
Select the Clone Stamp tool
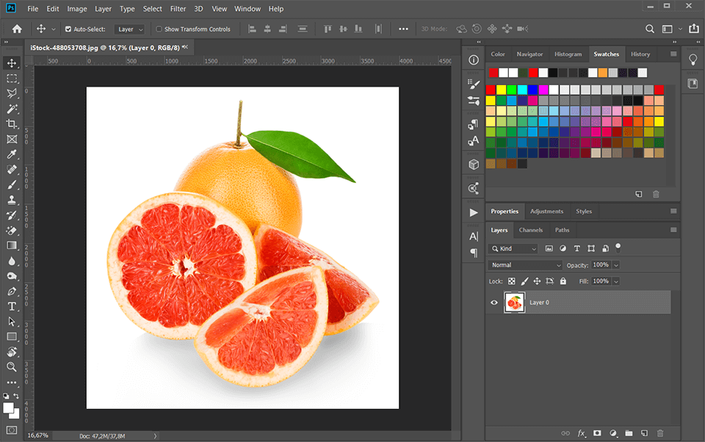(12, 200)
